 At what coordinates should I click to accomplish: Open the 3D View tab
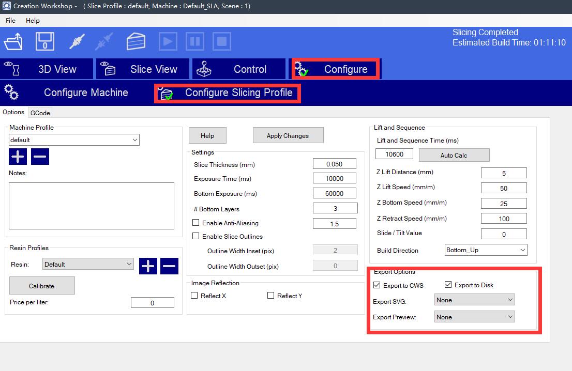pos(47,69)
